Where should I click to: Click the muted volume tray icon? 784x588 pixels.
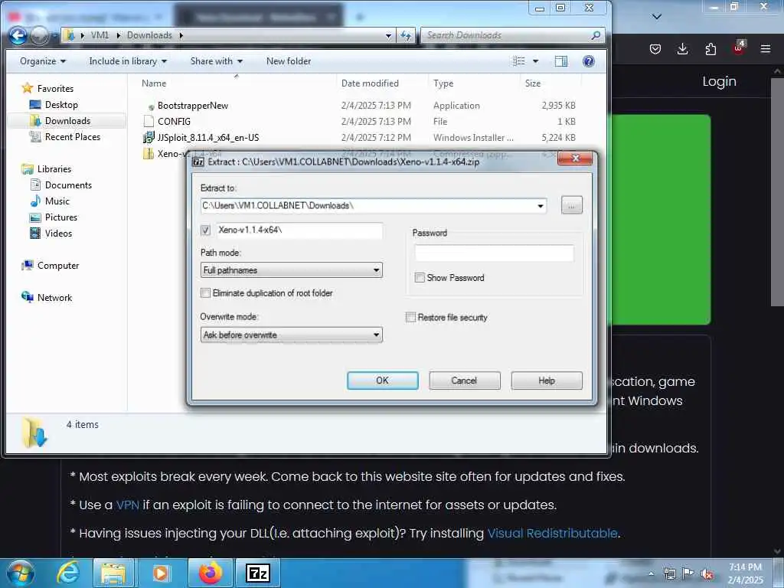[707, 573]
